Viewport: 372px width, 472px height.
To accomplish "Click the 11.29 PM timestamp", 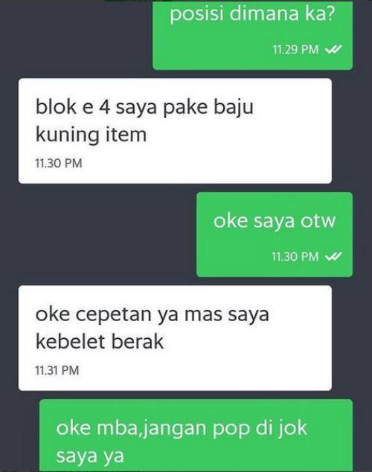I will coord(295,49).
